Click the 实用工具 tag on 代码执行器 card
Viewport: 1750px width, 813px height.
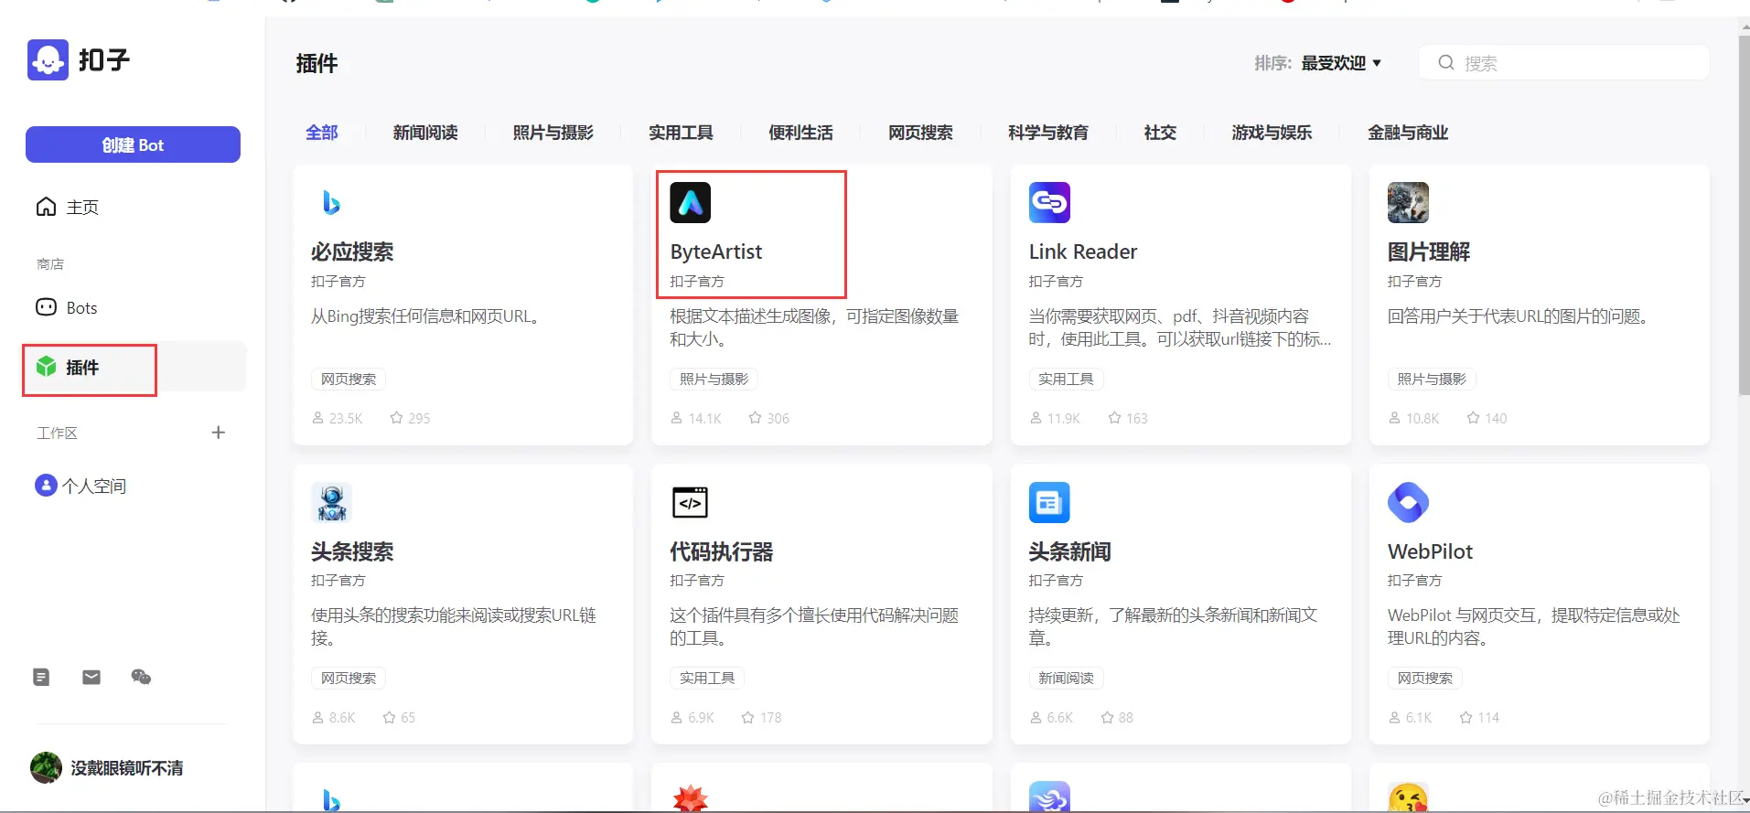(707, 678)
